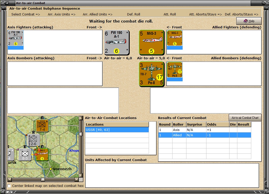Click the 8-3 infantry corps unit on map
The image size is (269, 194).
point(25,154)
